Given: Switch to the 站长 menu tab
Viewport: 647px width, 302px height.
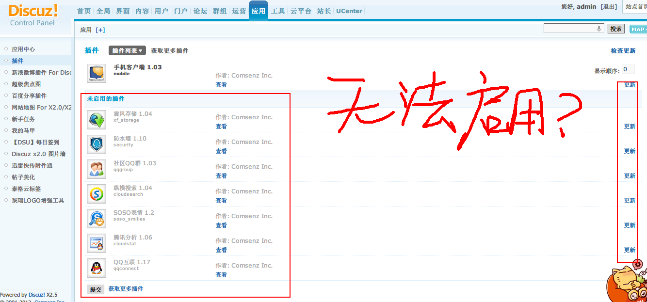Looking at the screenshot, I should click(x=323, y=11).
